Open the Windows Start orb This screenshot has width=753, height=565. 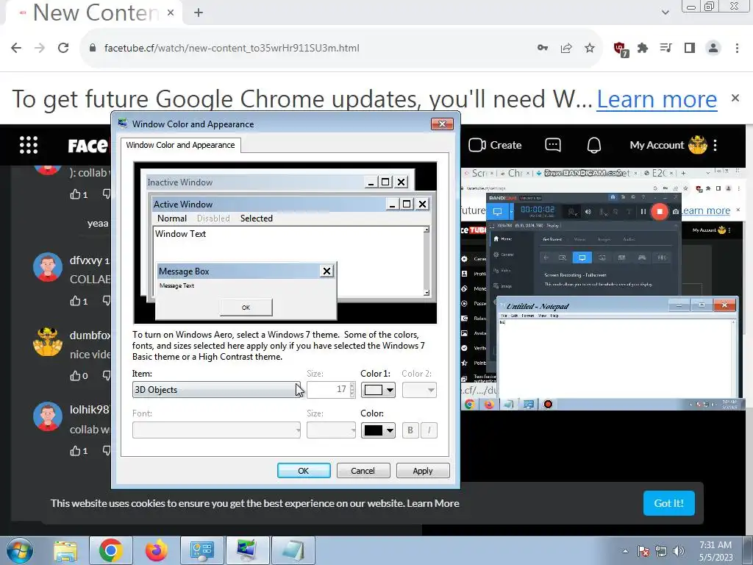(x=19, y=550)
